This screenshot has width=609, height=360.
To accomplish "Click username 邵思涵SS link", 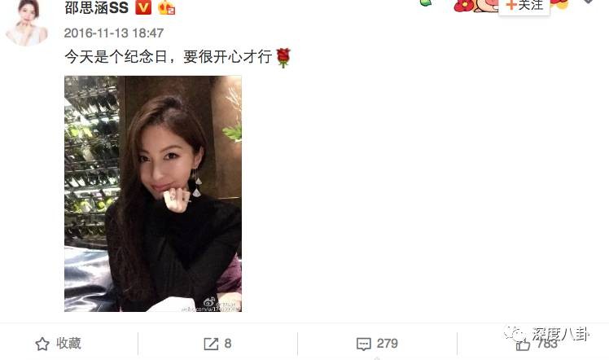I will pos(96,7).
